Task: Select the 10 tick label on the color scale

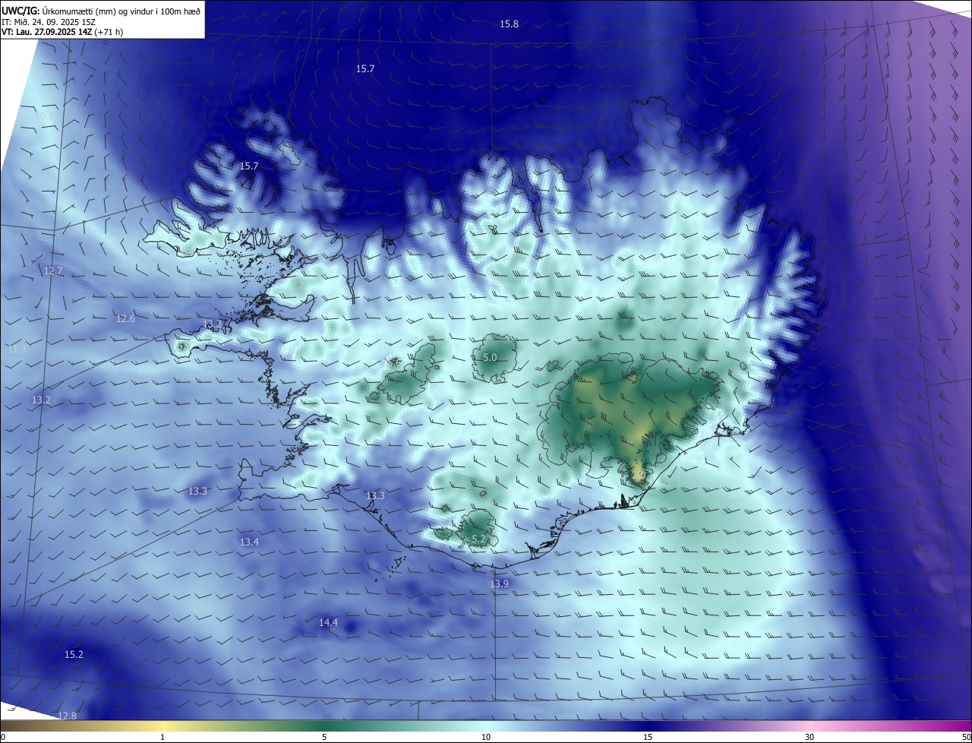Action: (x=486, y=737)
